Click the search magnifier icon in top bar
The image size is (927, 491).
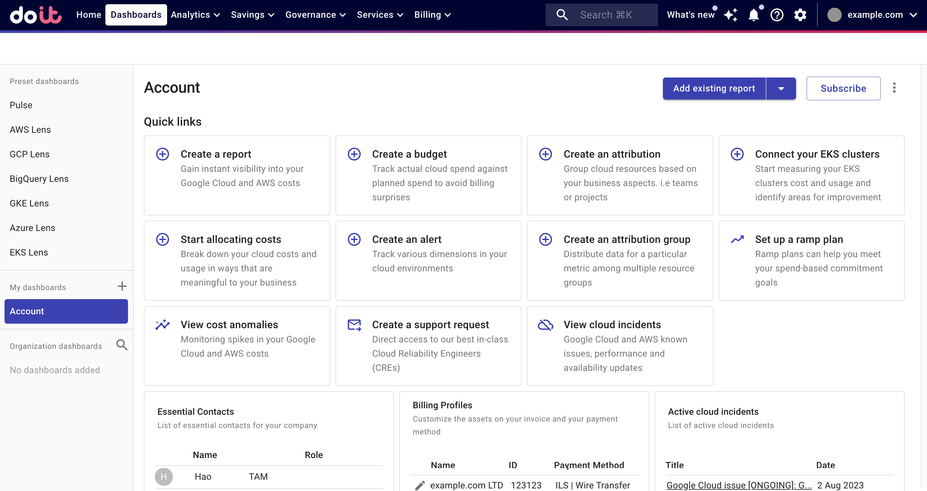[x=562, y=15]
